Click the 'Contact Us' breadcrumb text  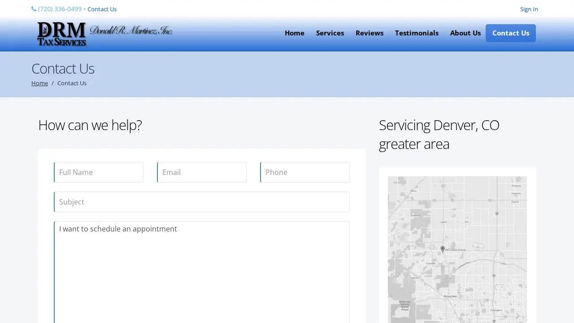pos(72,83)
